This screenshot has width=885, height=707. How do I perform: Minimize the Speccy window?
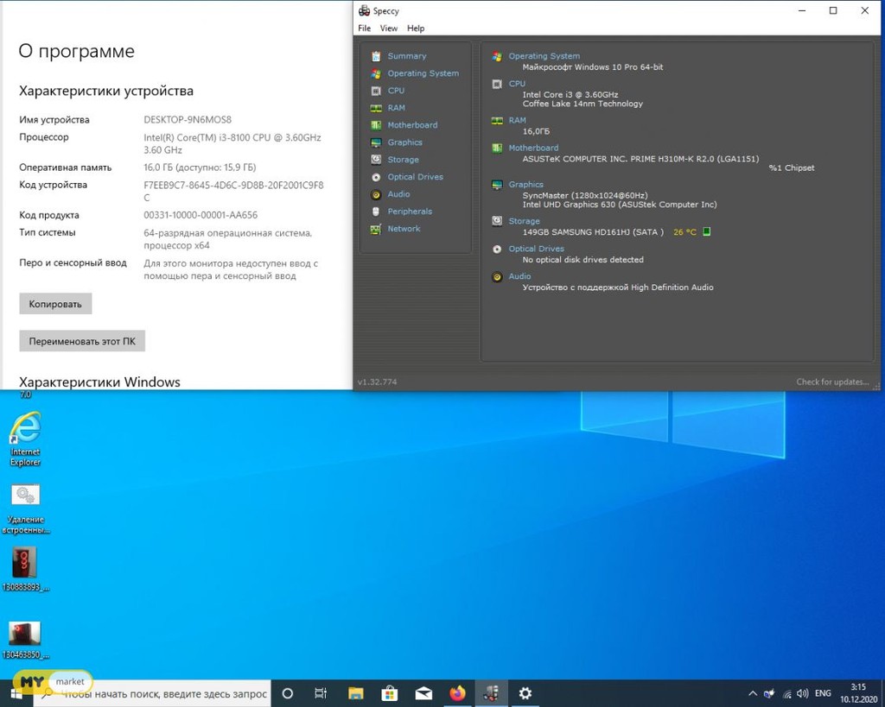802,10
